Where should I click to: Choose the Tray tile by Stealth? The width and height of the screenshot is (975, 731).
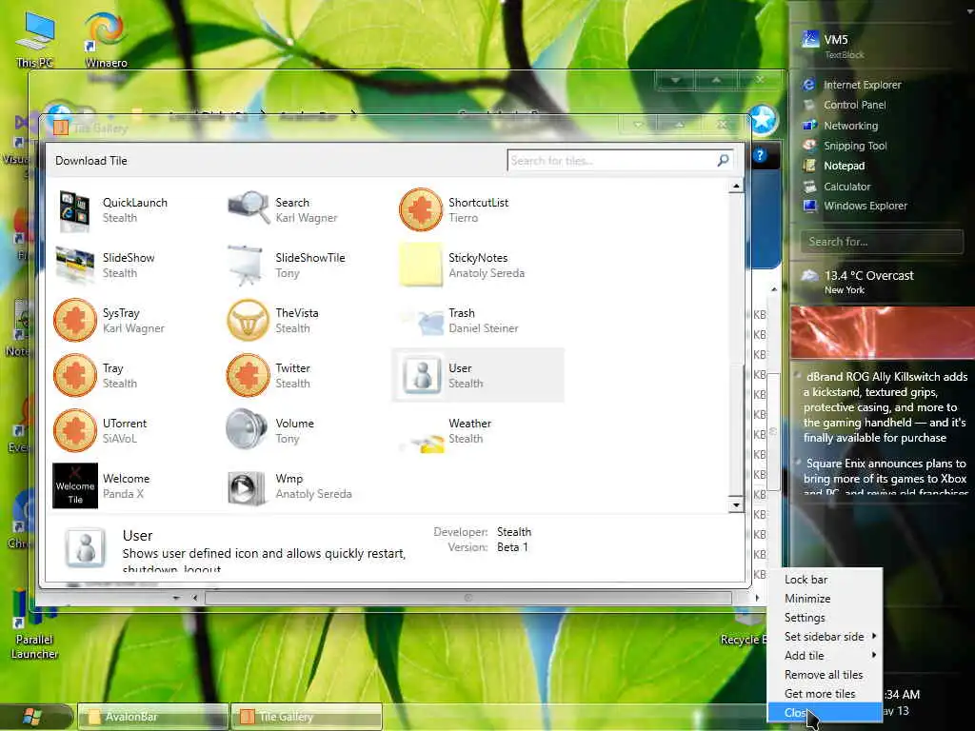point(133,375)
